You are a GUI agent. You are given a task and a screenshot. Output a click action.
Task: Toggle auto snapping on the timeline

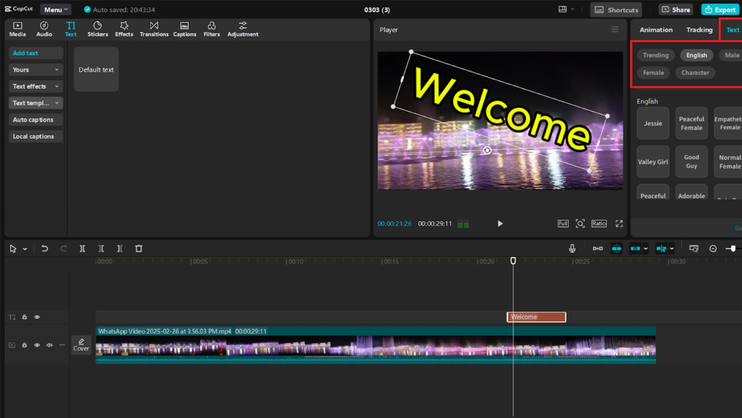point(616,248)
